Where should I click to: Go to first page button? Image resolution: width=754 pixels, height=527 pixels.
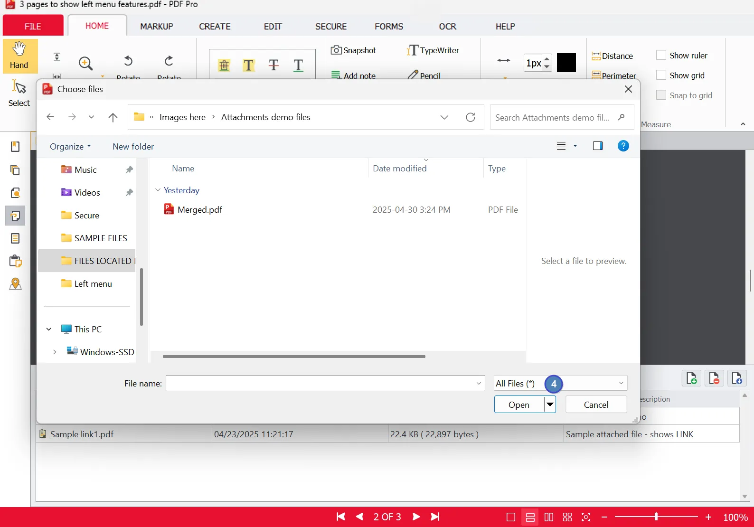(x=341, y=517)
